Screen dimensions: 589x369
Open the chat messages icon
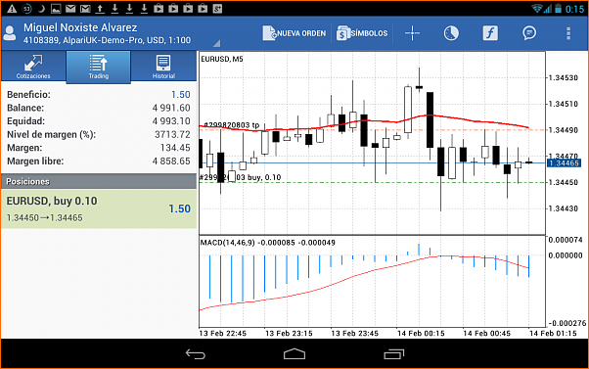529,33
